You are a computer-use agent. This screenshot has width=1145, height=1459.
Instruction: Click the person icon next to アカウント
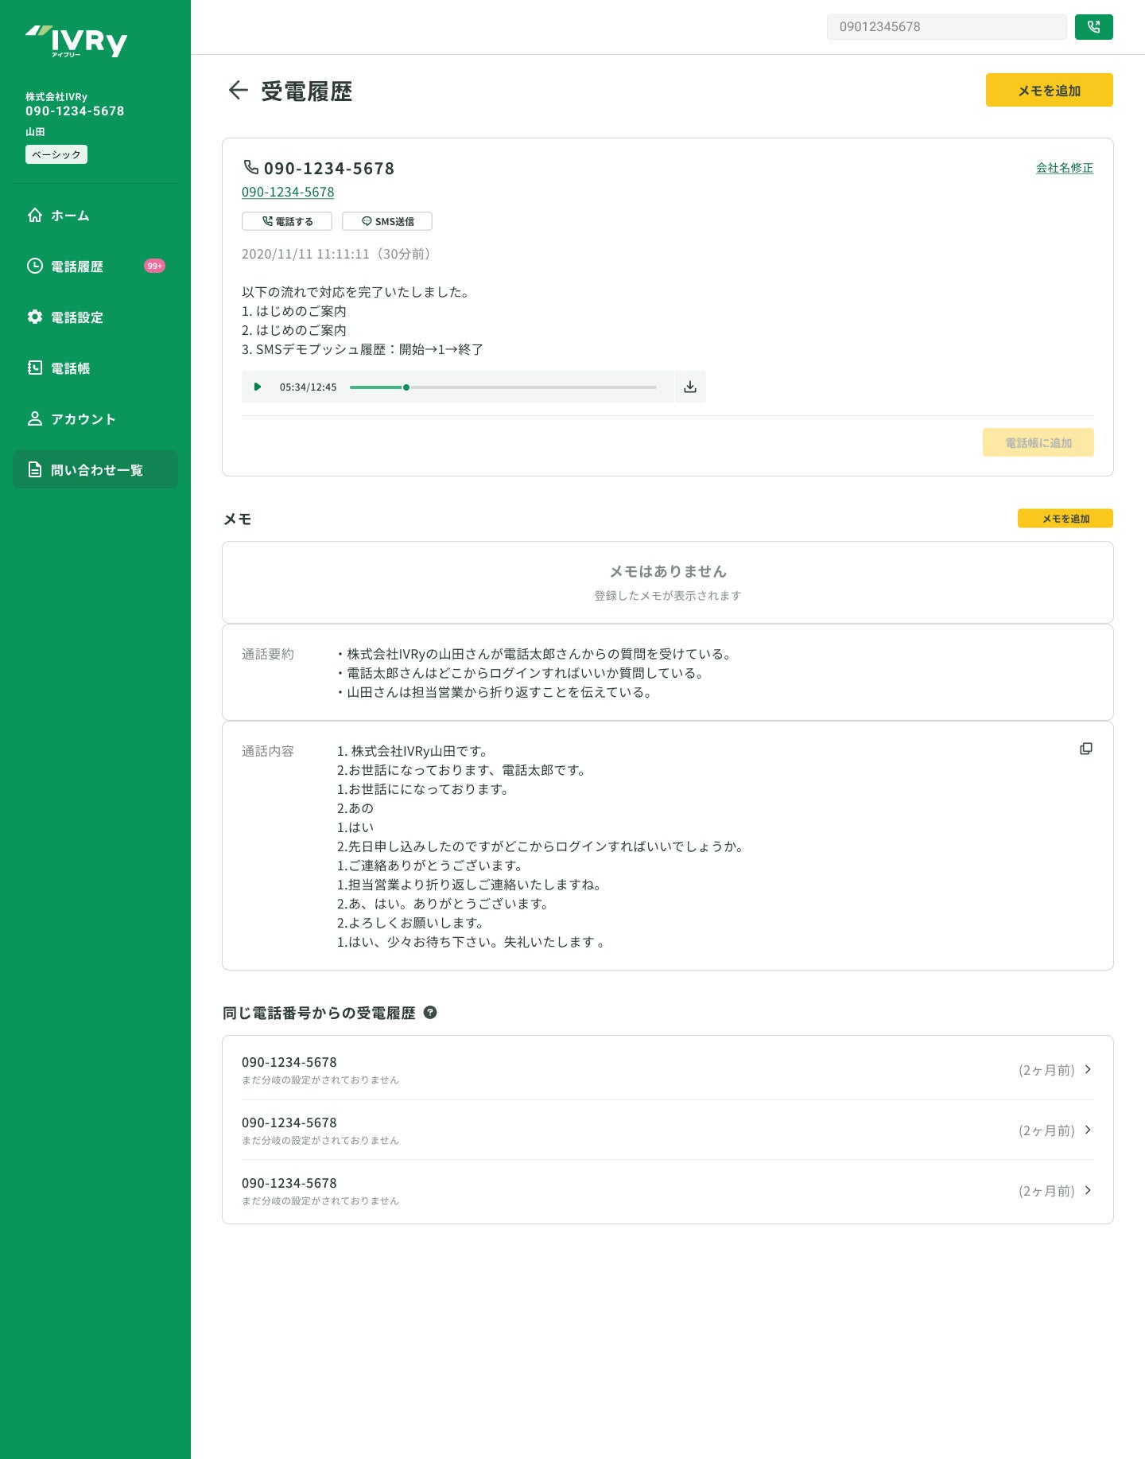coord(35,418)
